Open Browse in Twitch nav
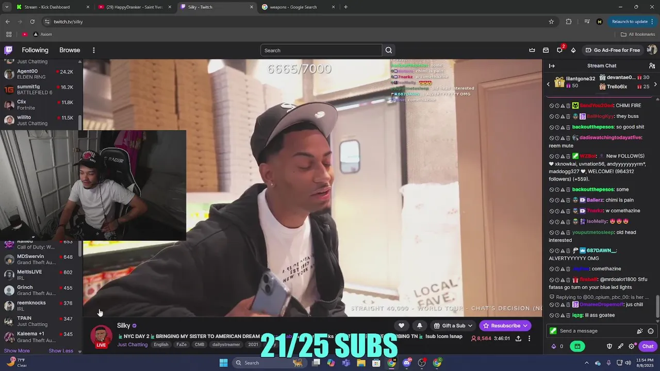The image size is (660, 371). click(70, 50)
